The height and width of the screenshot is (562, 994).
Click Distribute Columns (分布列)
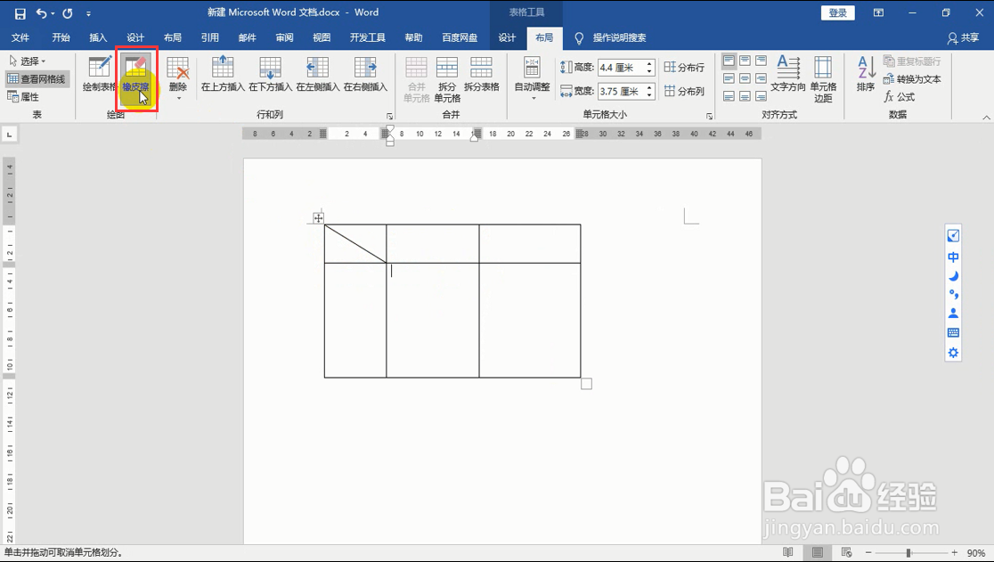tap(684, 91)
